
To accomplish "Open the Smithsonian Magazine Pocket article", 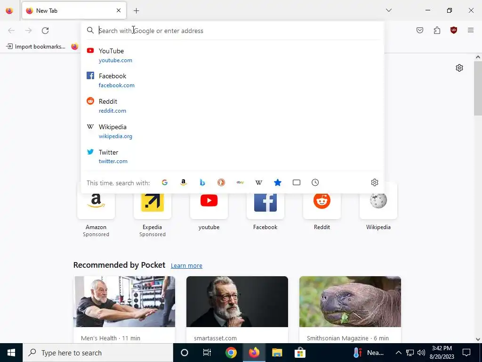I will pyautogui.click(x=350, y=309).
